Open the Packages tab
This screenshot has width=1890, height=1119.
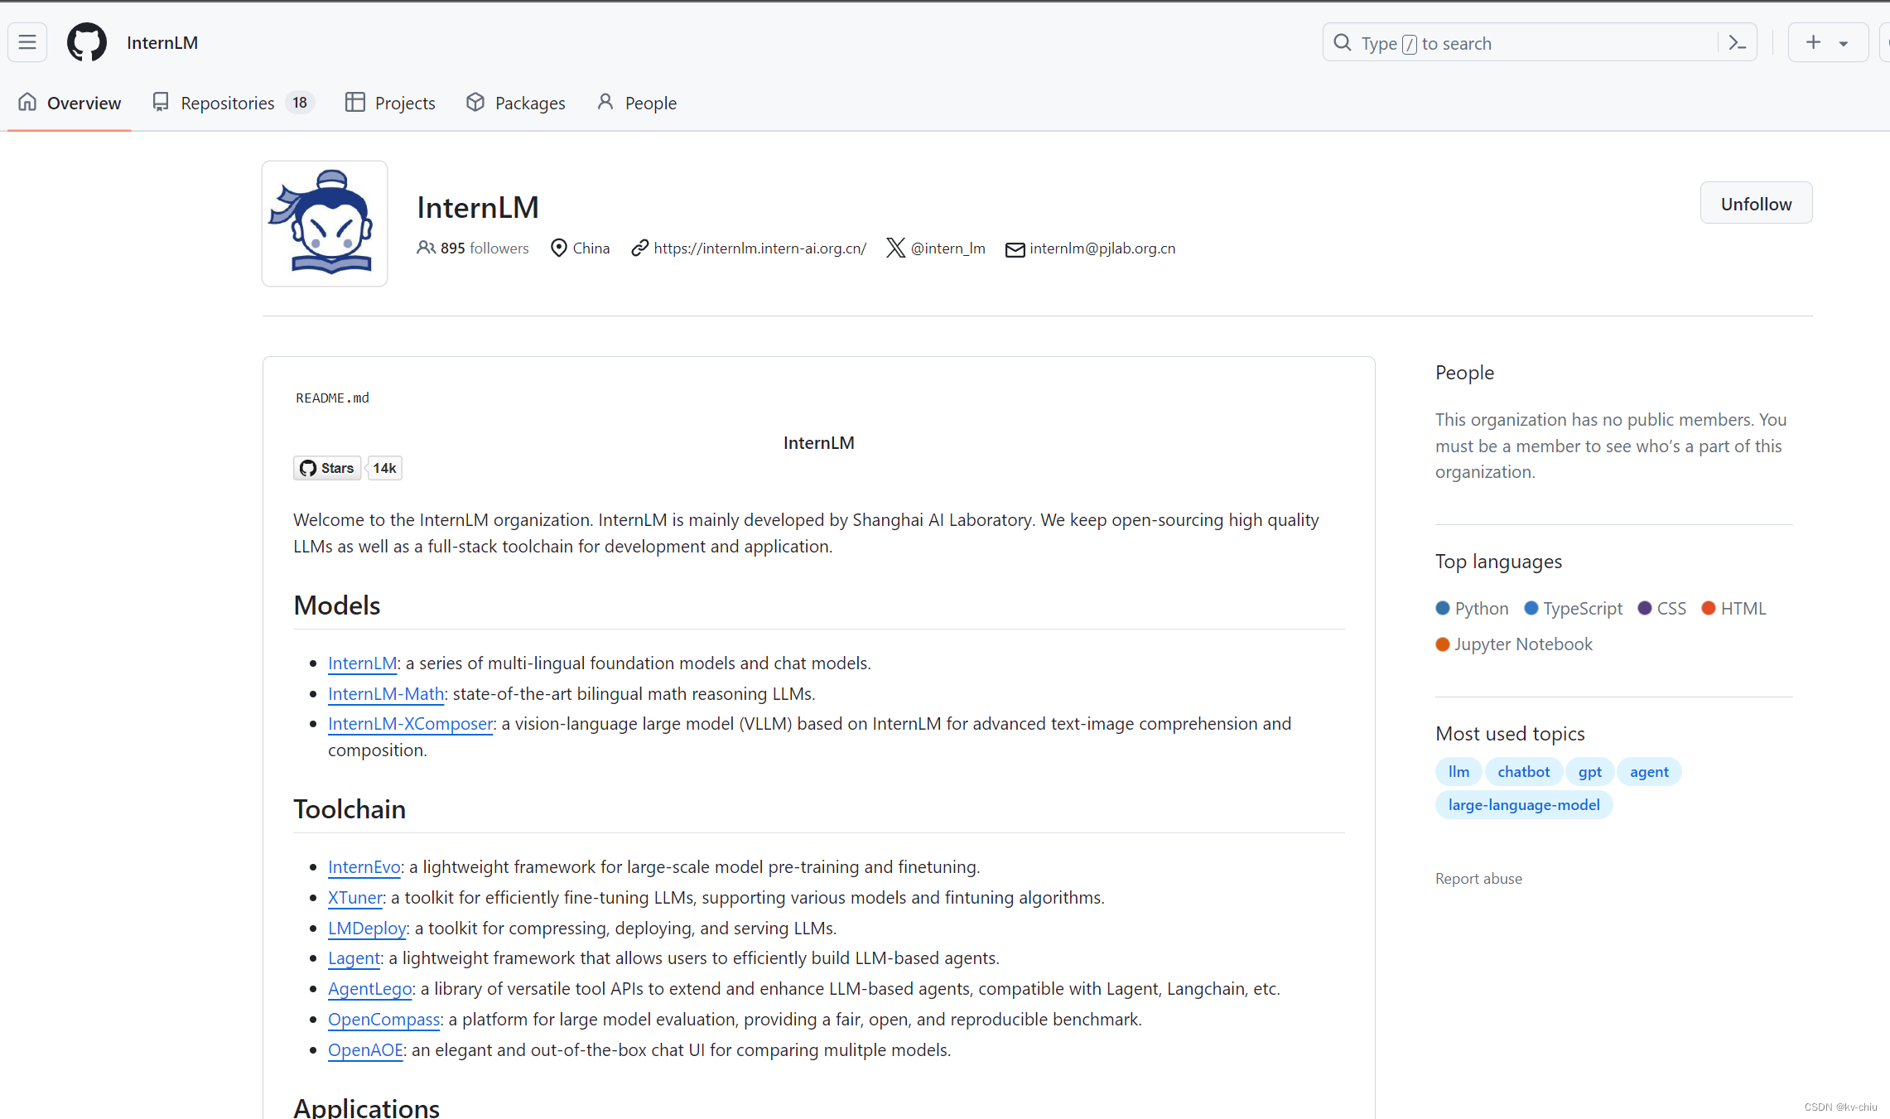[515, 103]
